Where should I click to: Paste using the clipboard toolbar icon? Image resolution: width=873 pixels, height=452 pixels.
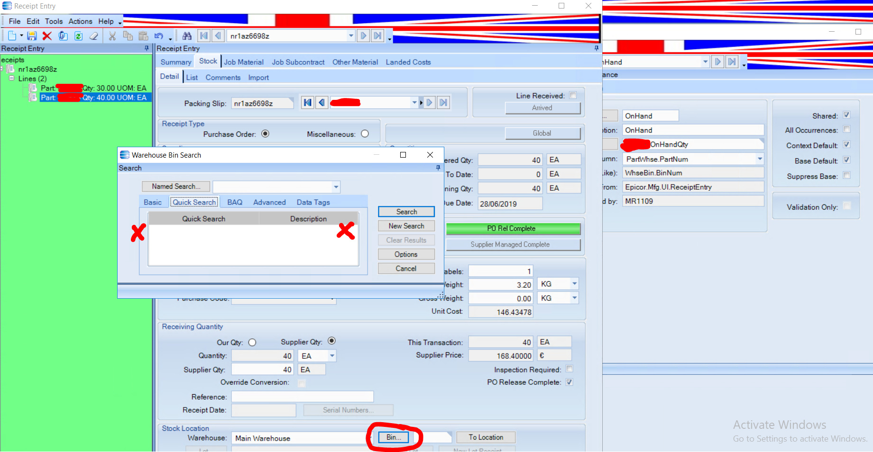143,36
